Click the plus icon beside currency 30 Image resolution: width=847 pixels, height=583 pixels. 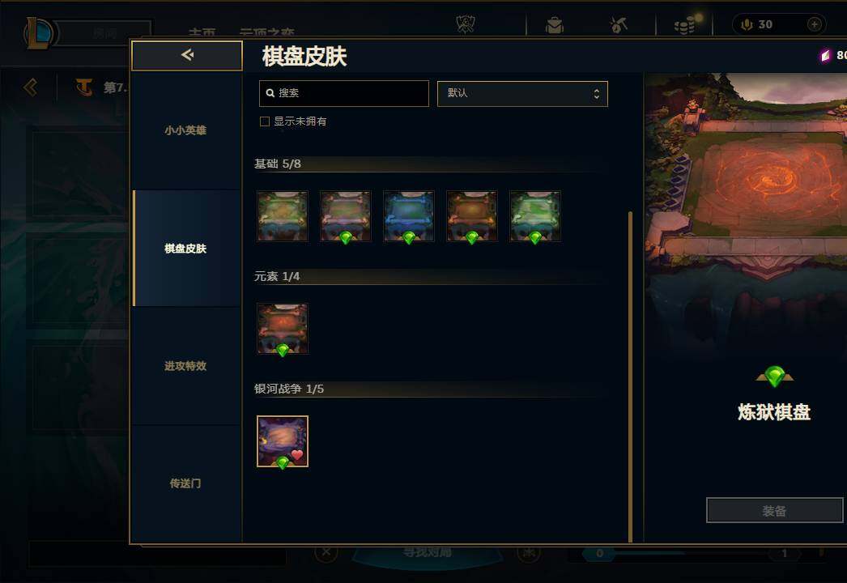tap(814, 24)
